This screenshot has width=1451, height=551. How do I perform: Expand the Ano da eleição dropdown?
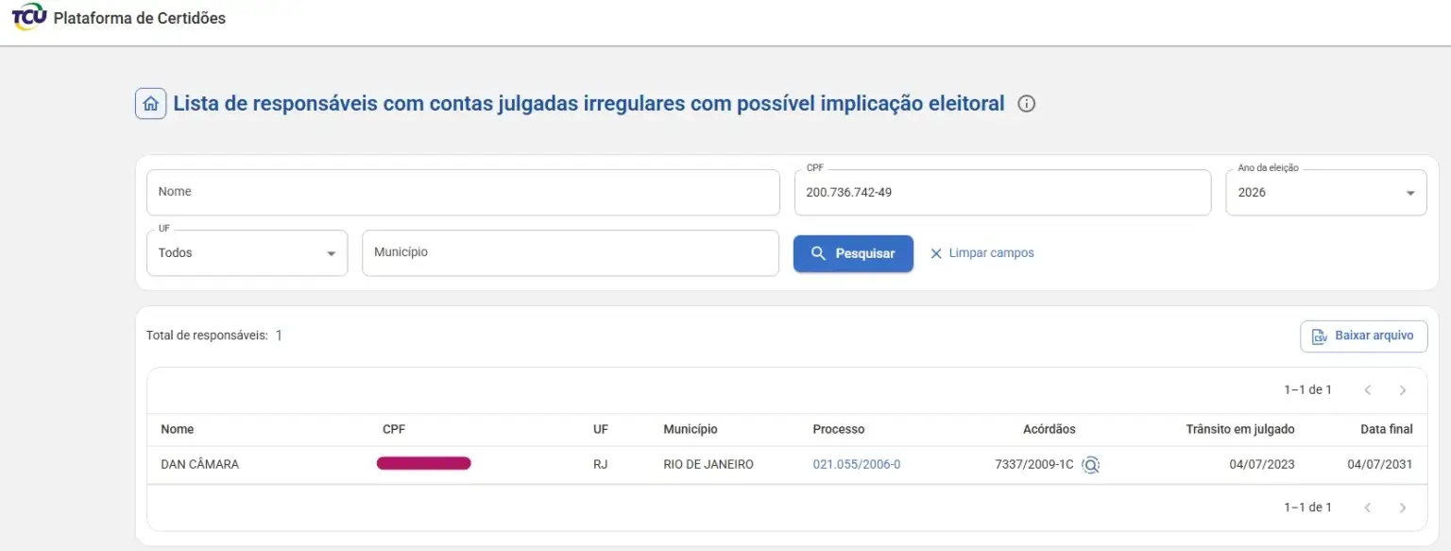click(1326, 193)
